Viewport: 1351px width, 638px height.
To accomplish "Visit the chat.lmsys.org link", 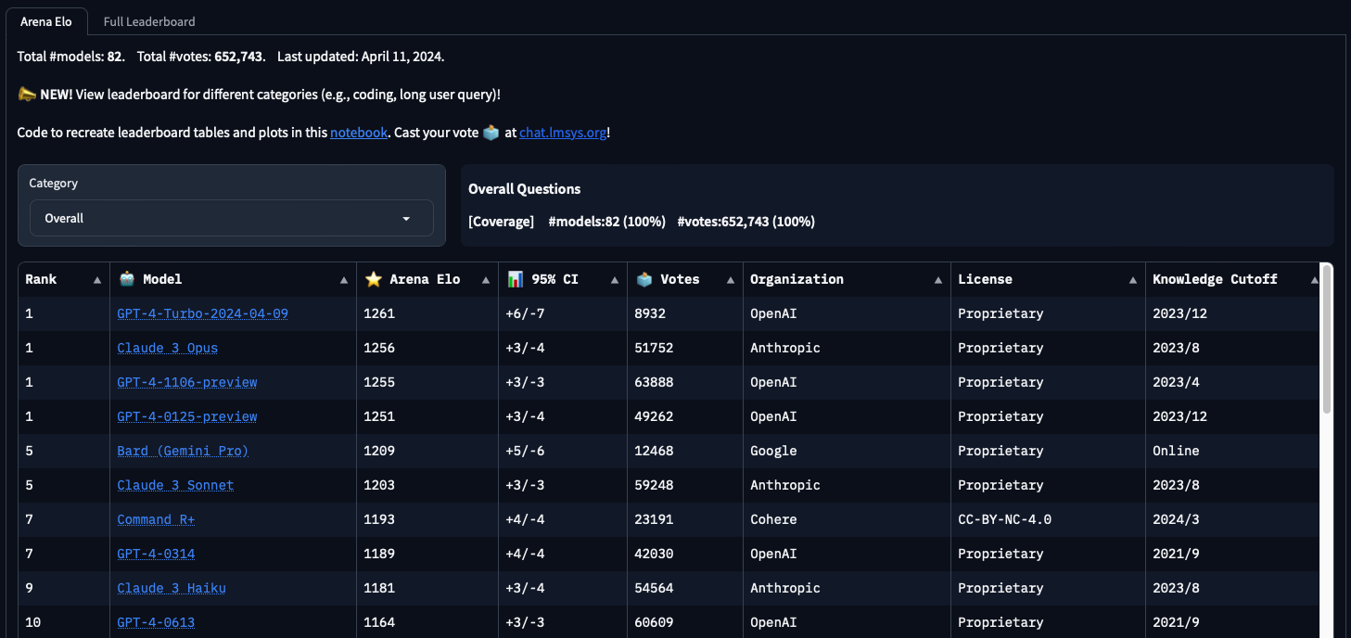I will pos(563,133).
